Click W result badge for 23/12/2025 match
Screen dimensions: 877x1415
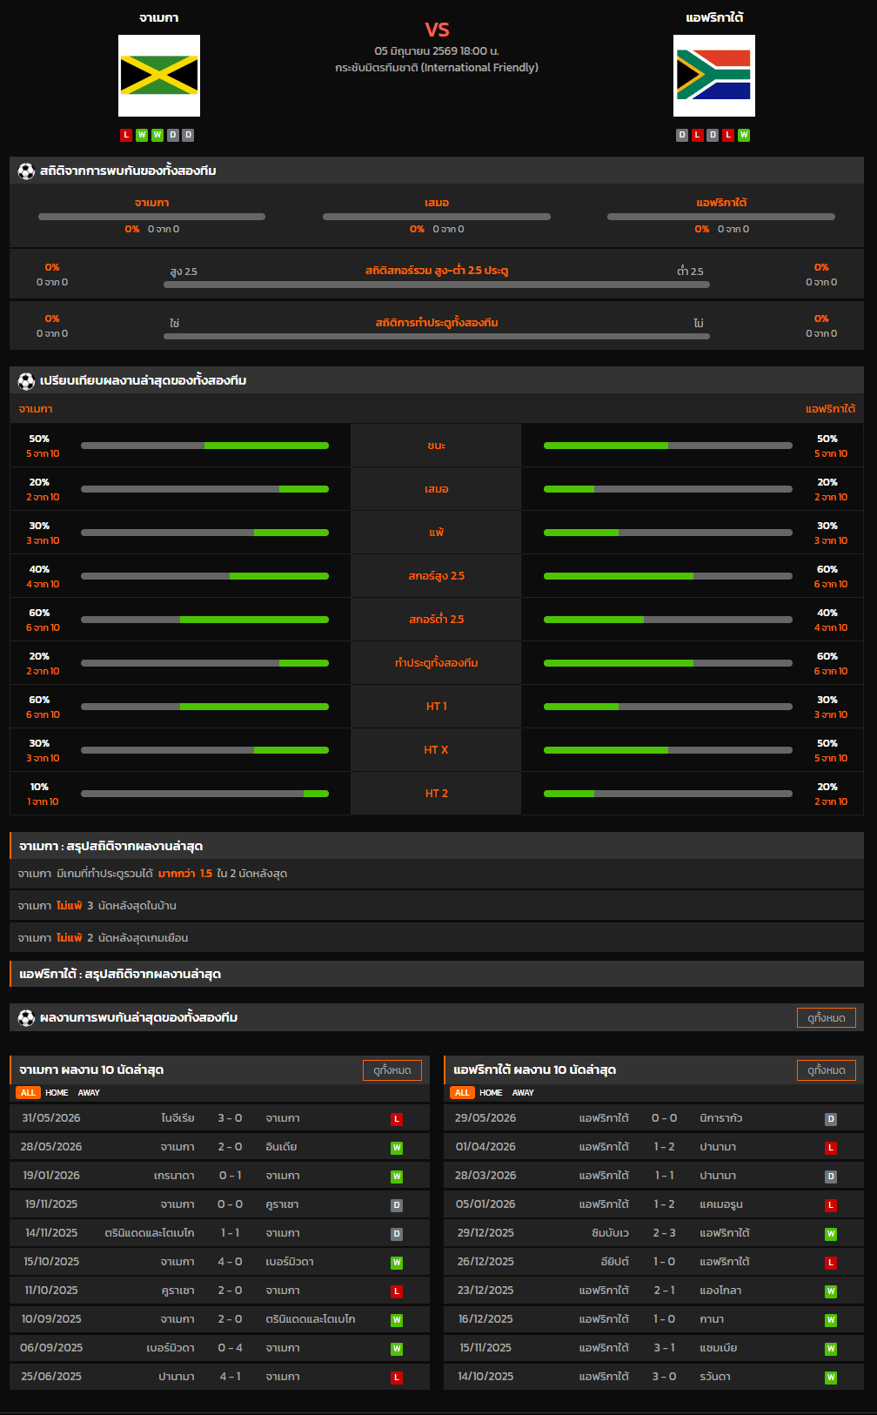831,1291
